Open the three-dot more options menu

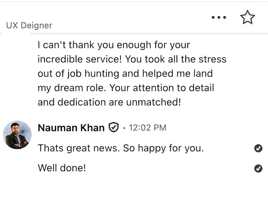coord(219,17)
